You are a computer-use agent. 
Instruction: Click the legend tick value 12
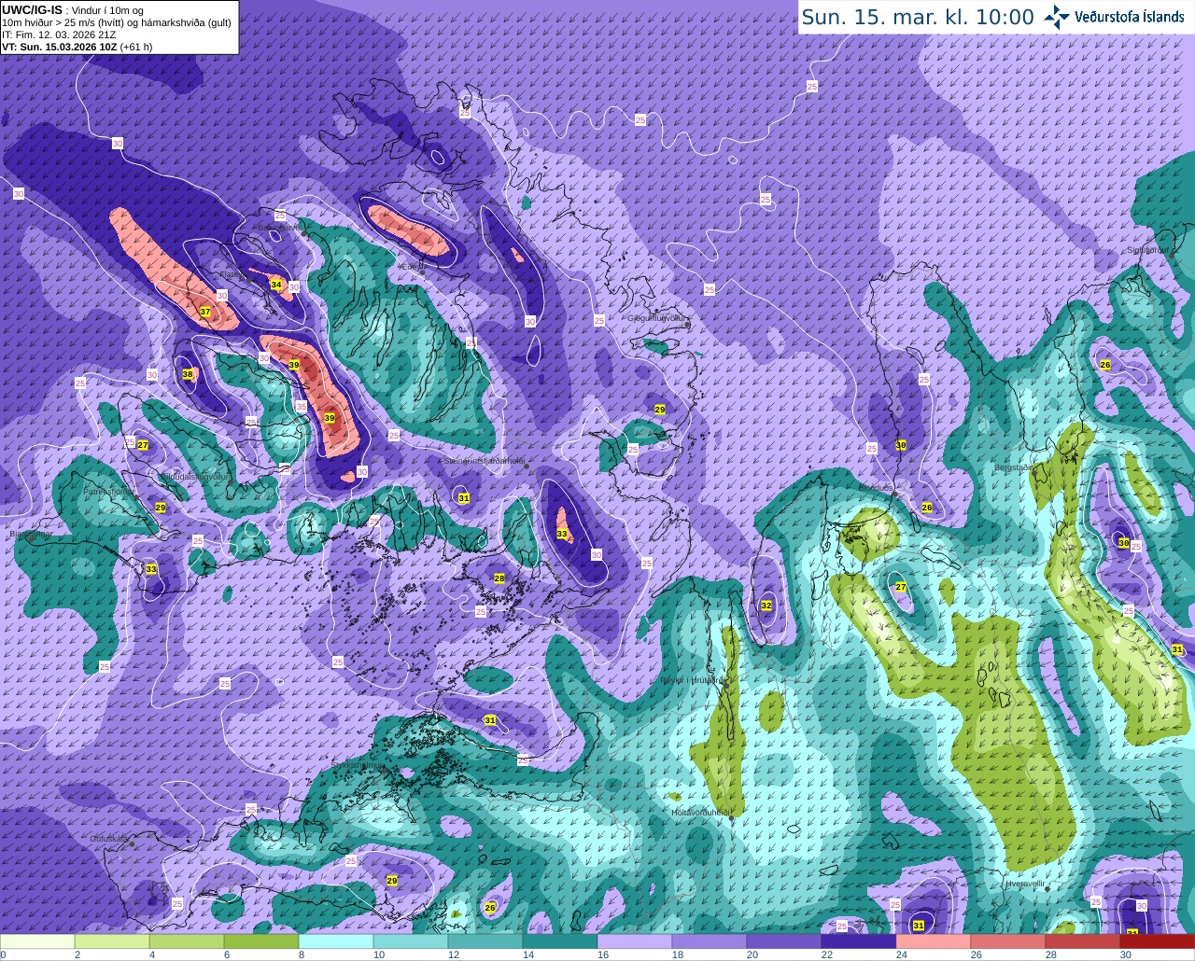454,955
